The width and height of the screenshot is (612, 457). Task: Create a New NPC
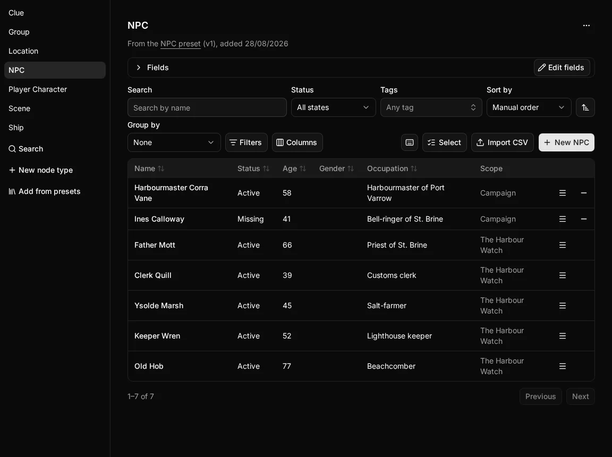566,142
